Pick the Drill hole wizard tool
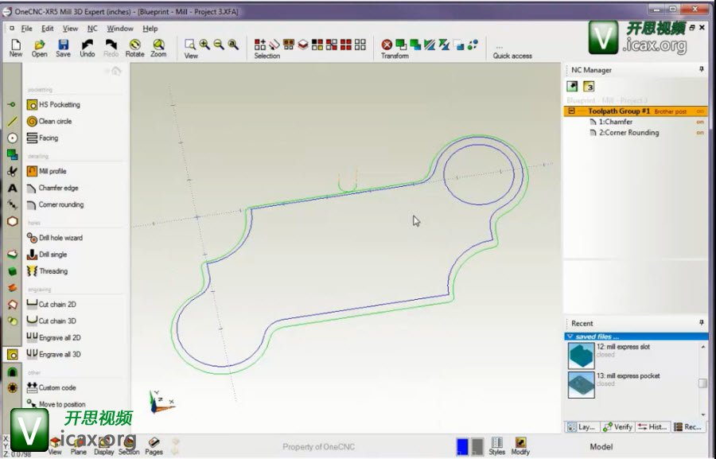This screenshot has width=716, height=459. pyautogui.click(x=60, y=238)
